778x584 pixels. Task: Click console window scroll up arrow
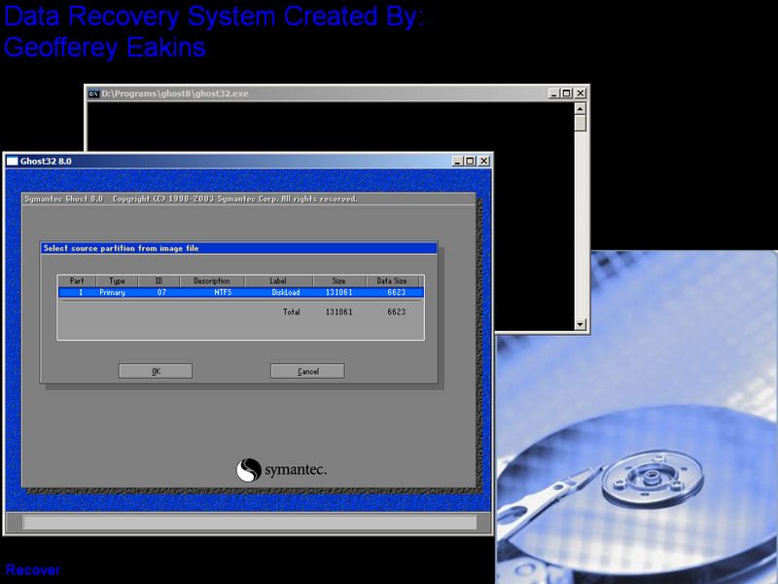[581, 108]
